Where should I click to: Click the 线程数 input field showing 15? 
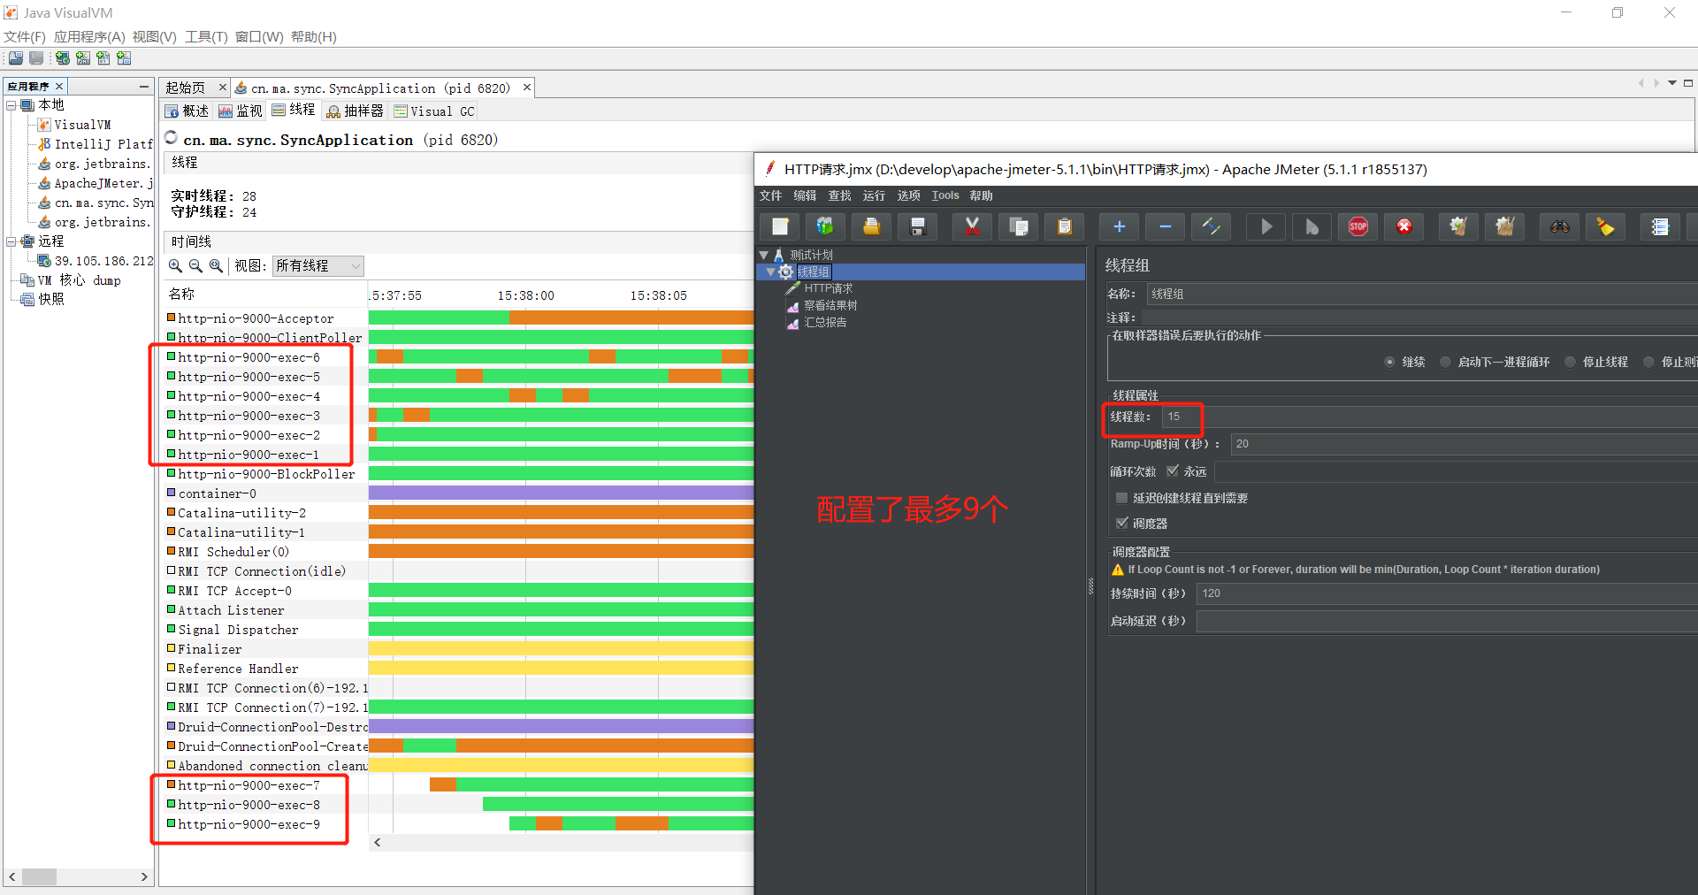[1429, 417]
